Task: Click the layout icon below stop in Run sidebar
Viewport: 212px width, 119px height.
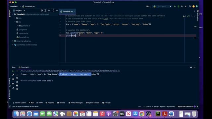Action: (13, 84)
